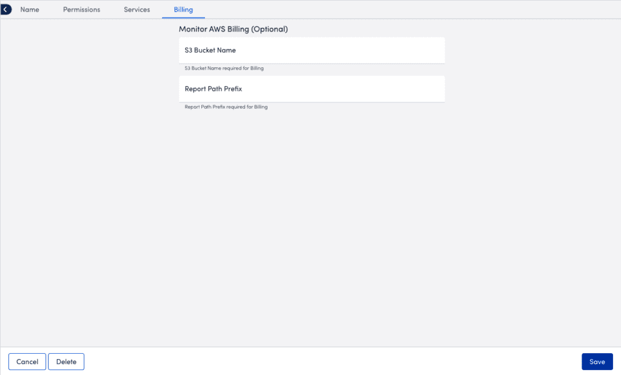Cancel the changes

[x=27, y=362]
